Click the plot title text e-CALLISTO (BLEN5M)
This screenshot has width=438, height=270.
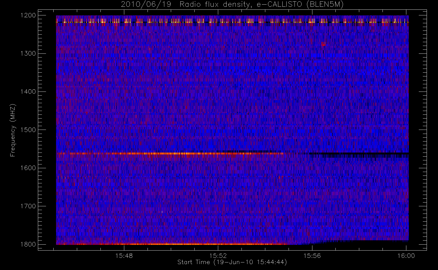(300, 5)
